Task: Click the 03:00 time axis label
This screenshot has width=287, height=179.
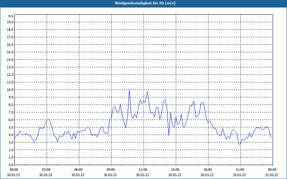Action: point(47,170)
